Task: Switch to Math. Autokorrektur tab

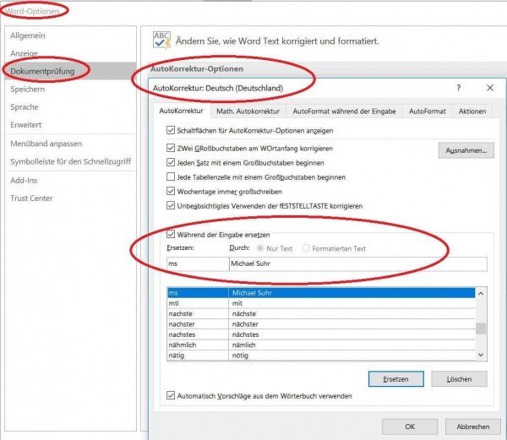Action: coord(248,111)
